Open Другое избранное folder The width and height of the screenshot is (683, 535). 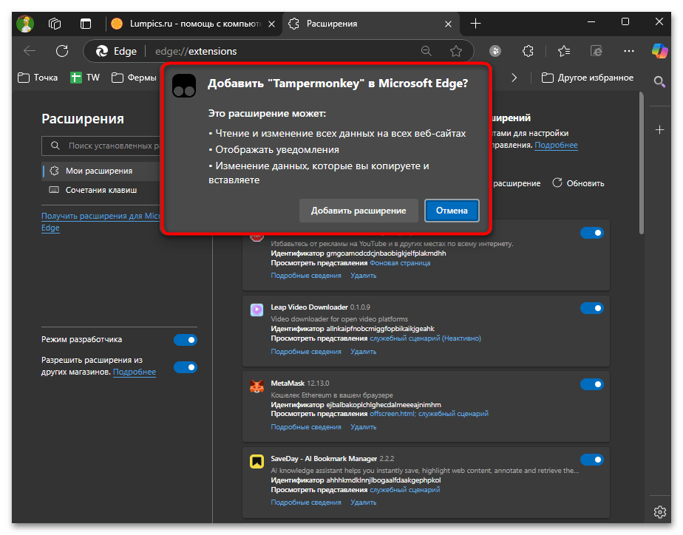click(587, 78)
